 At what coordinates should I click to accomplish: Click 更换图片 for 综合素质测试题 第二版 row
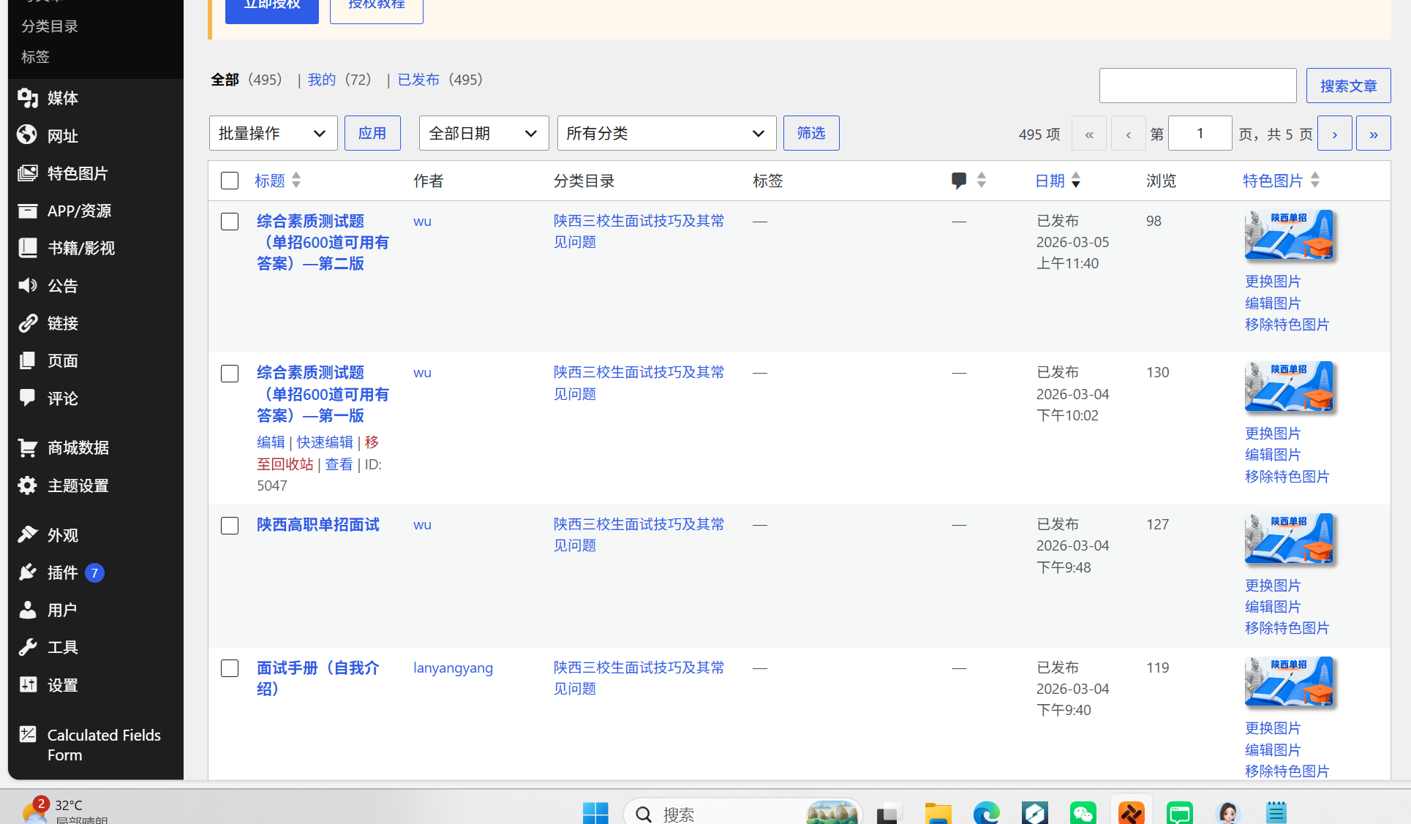(1273, 281)
